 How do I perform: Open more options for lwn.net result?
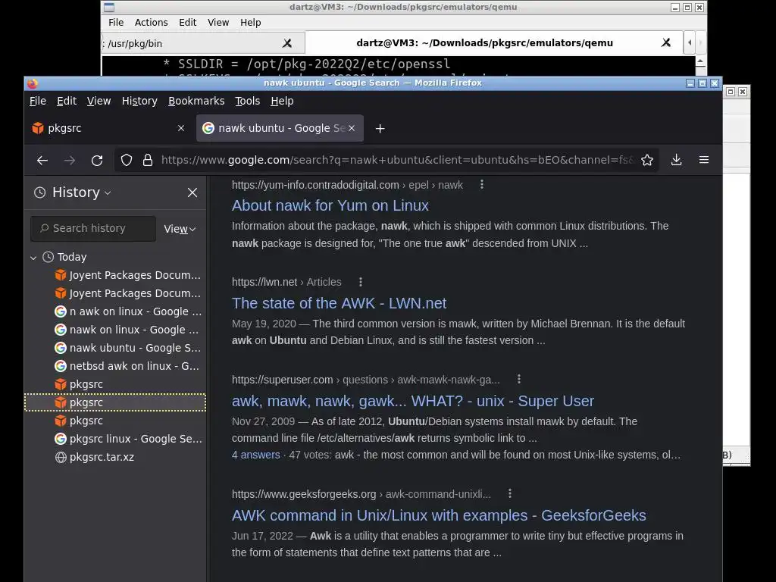click(x=360, y=282)
